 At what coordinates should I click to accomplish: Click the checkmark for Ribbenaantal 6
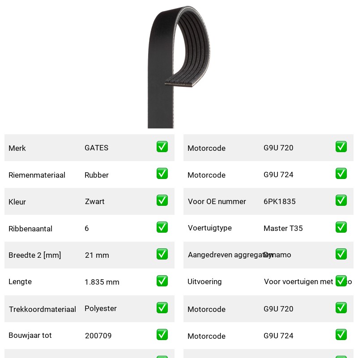point(162,227)
